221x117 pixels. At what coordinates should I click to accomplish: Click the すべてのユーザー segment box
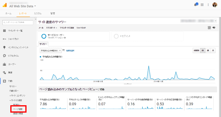tap(74, 36)
